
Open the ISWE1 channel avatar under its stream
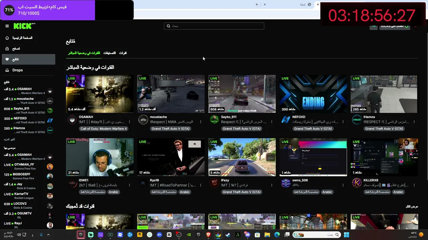tap(72, 183)
